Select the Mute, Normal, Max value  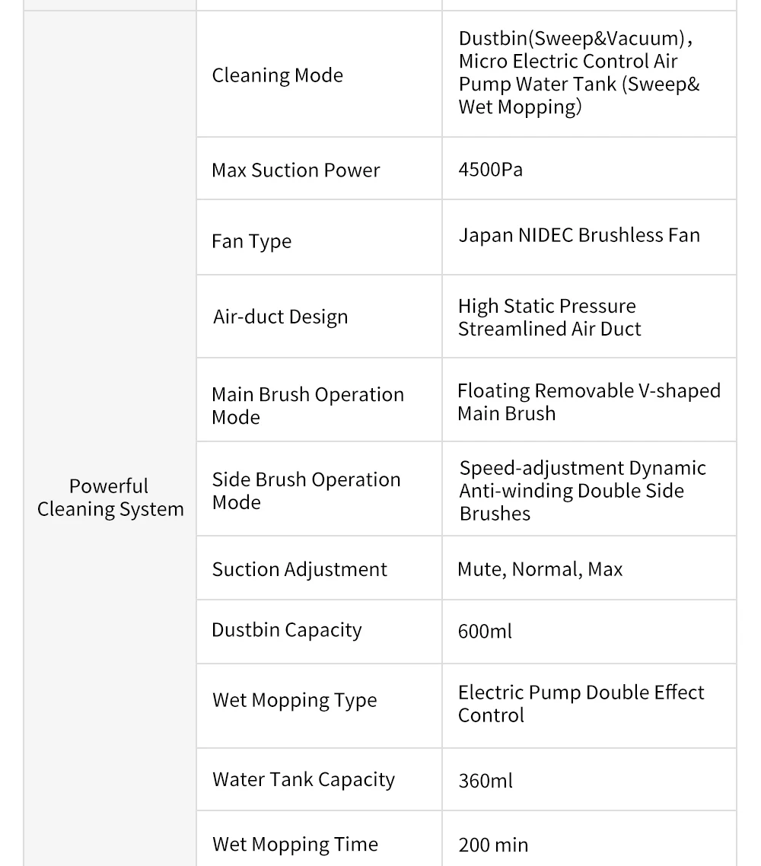point(540,569)
